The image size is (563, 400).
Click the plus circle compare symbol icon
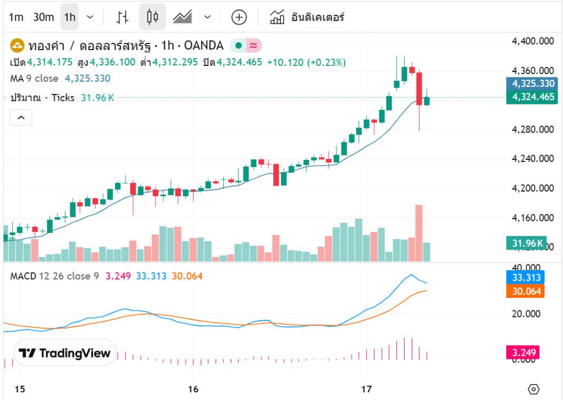pos(239,17)
